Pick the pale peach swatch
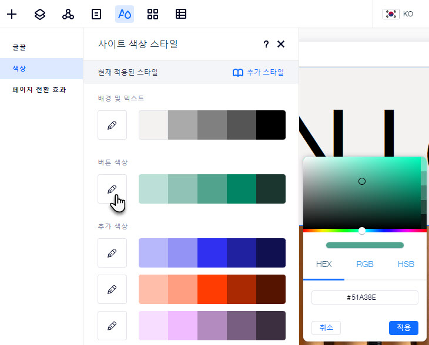Viewport: 429px width, 345px height. (153, 289)
